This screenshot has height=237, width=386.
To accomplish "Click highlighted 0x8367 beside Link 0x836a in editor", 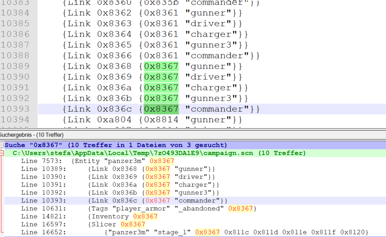I will (161, 88).
